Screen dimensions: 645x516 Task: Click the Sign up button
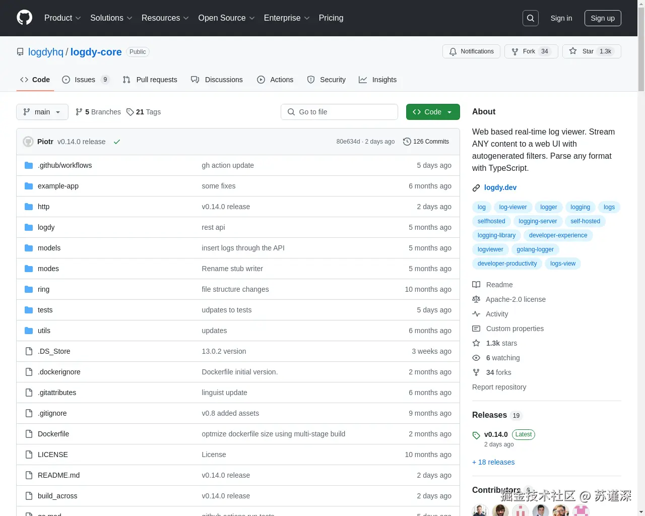[603, 18]
